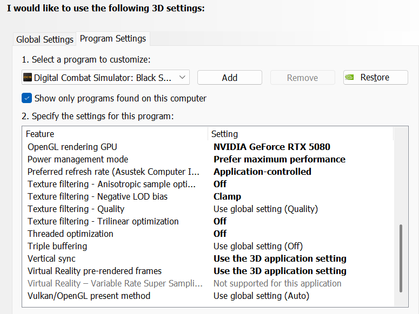Click Not supported for this application value
Screen dimensions: 419x314
pyautogui.click(x=277, y=283)
